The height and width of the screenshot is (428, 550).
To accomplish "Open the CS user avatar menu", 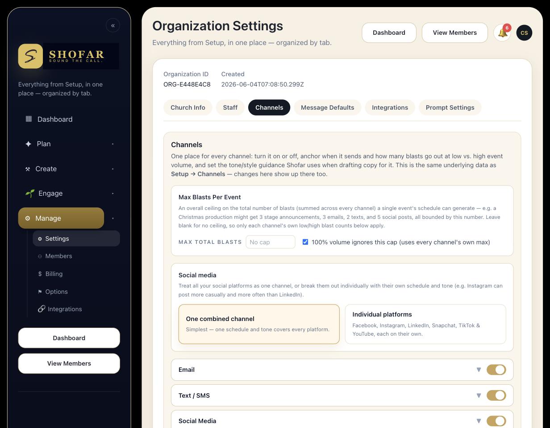I will click(x=524, y=33).
